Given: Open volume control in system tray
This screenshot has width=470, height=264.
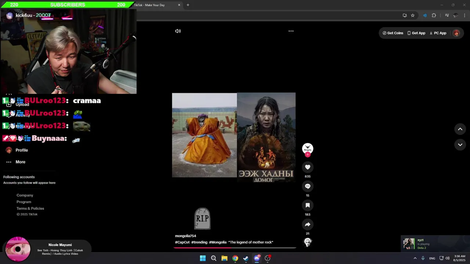Looking at the screenshot, I should click(447, 258).
